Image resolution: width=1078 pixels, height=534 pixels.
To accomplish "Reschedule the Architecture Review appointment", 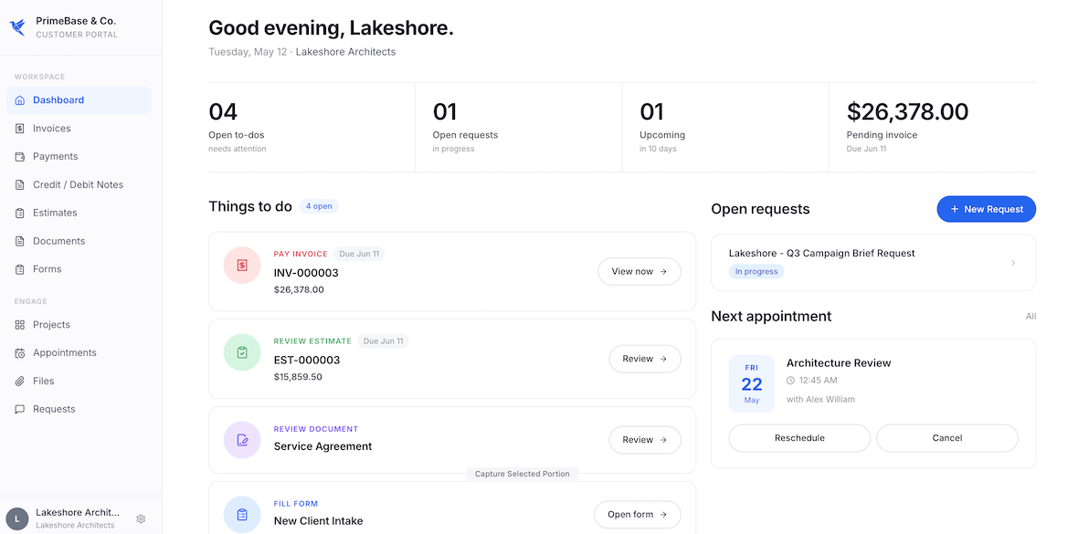I will [x=799, y=438].
